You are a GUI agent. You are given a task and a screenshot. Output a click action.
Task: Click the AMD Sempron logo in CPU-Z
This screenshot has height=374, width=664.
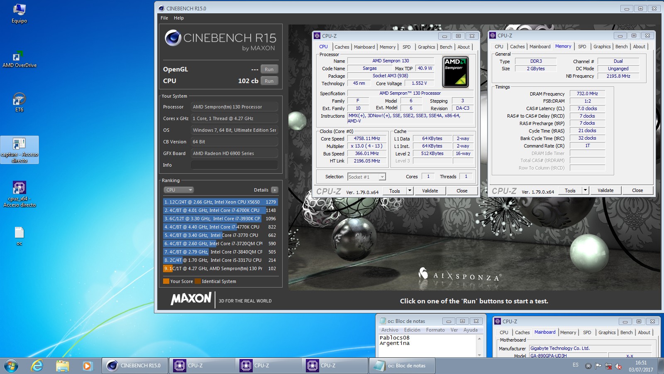click(x=455, y=72)
